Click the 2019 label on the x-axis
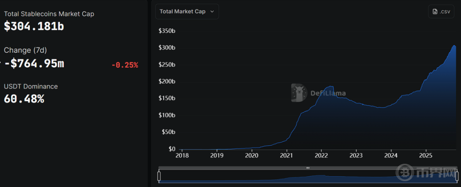The height and width of the screenshot is (187, 461). coord(217,156)
